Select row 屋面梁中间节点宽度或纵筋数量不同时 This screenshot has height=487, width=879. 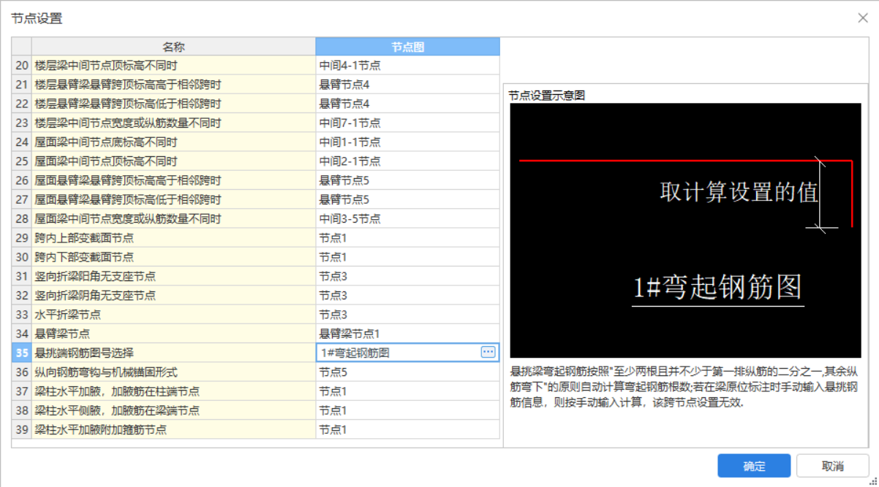tap(173, 218)
